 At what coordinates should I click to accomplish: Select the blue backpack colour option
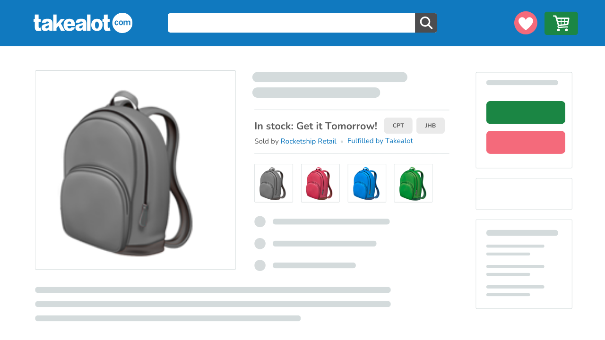pyautogui.click(x=367, y=183)
